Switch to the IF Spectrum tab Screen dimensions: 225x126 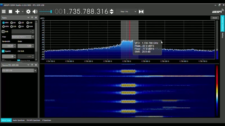[47, 120]
